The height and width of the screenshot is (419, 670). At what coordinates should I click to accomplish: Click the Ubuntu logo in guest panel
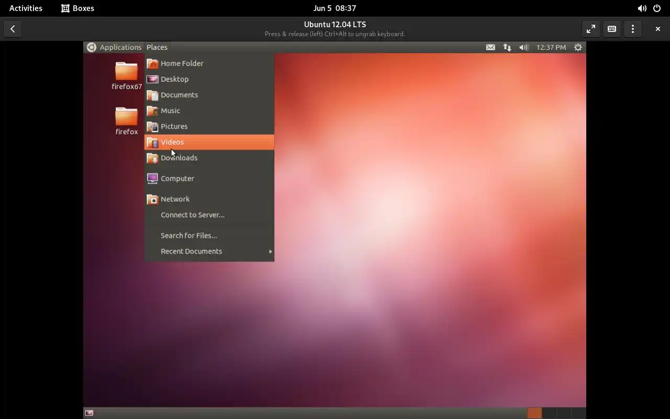click(x=92, y=47)
